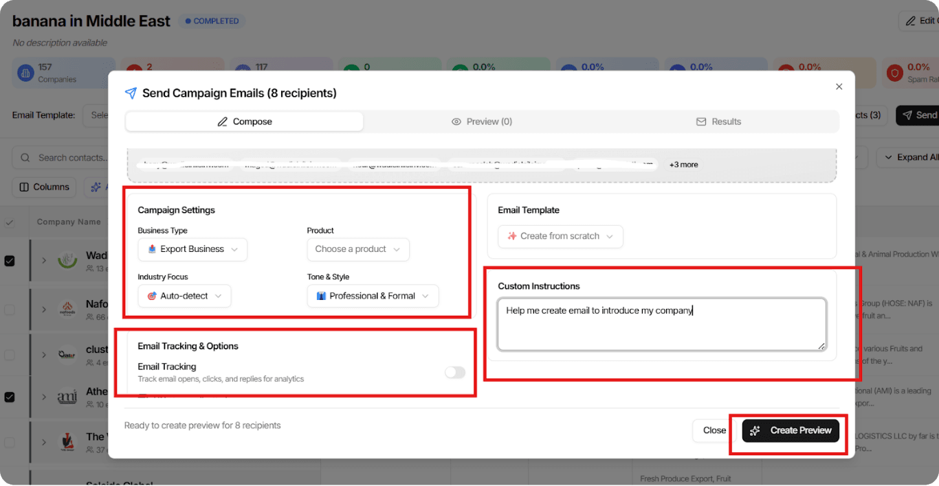This screenshot has width=939, height=486.
Task: Click the ami company logo
Action: click(67, 397)
